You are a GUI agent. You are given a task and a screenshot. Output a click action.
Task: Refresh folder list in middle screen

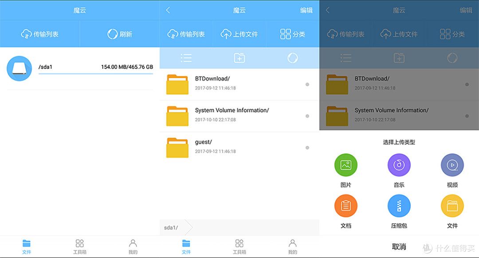[x=293, y=58]
